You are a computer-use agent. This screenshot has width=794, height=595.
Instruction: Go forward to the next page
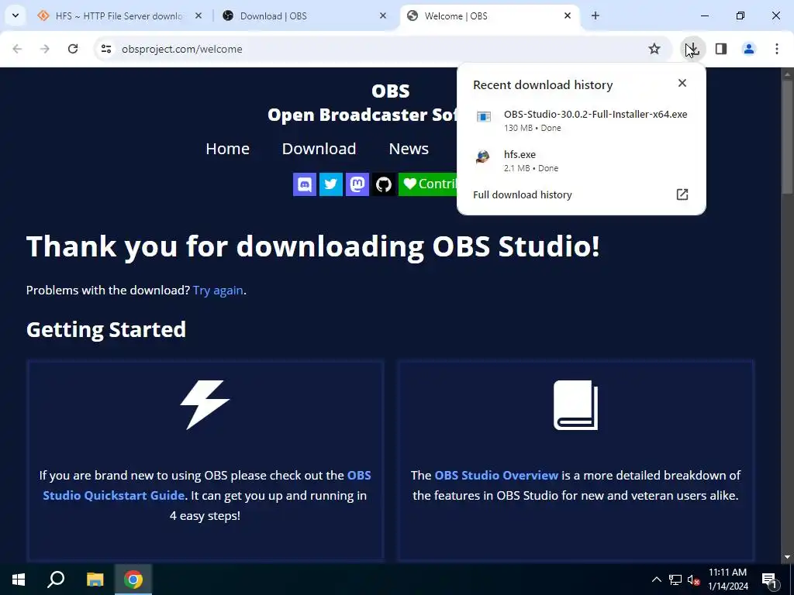click(x=45, y=49)
